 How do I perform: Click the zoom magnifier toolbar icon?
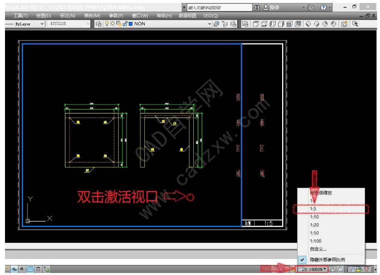click(x=355, y=24)
